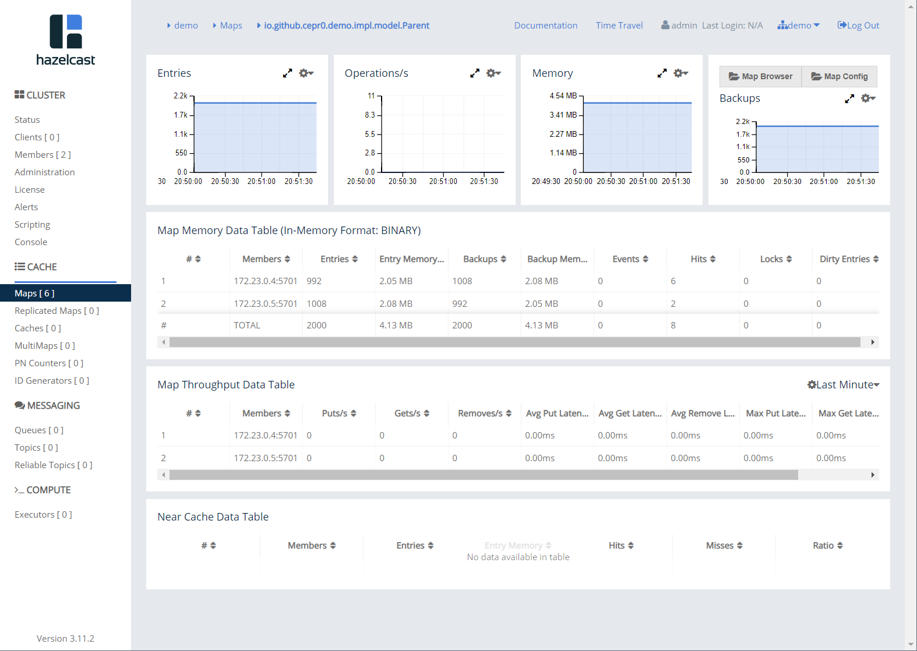Go to demo breadcrumb

point(186,26)
